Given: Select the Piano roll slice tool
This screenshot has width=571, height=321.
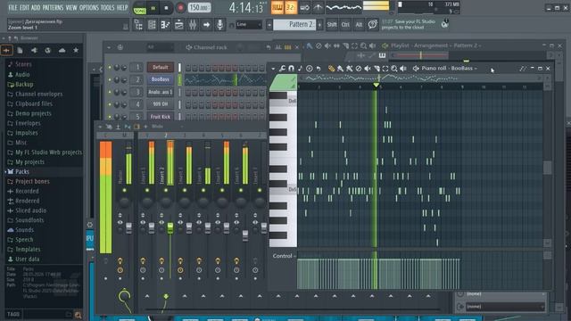Looking at the screenshot, I should pos(377,69).
